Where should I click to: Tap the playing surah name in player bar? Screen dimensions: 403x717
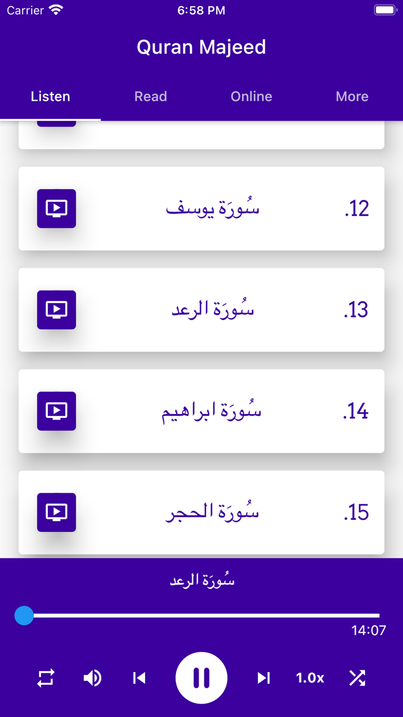click(201, 580)
